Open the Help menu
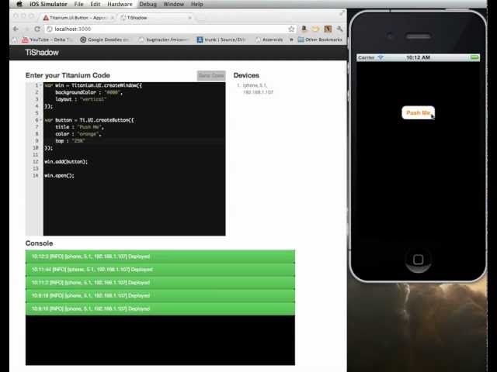The height and width of the screenshot is (372, 497). [x=196, y=4]
